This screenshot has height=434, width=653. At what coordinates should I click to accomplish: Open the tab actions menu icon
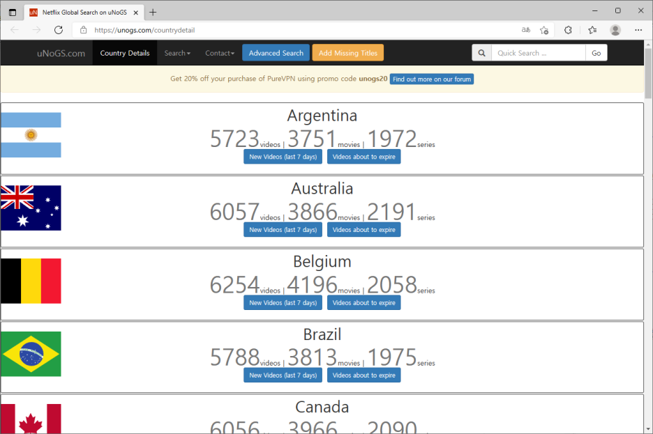click(13, 13)
